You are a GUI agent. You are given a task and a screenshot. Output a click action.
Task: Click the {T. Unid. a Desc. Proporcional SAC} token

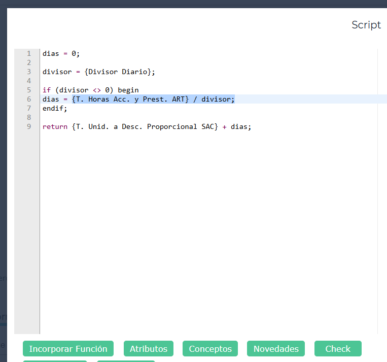pos(145,126)
